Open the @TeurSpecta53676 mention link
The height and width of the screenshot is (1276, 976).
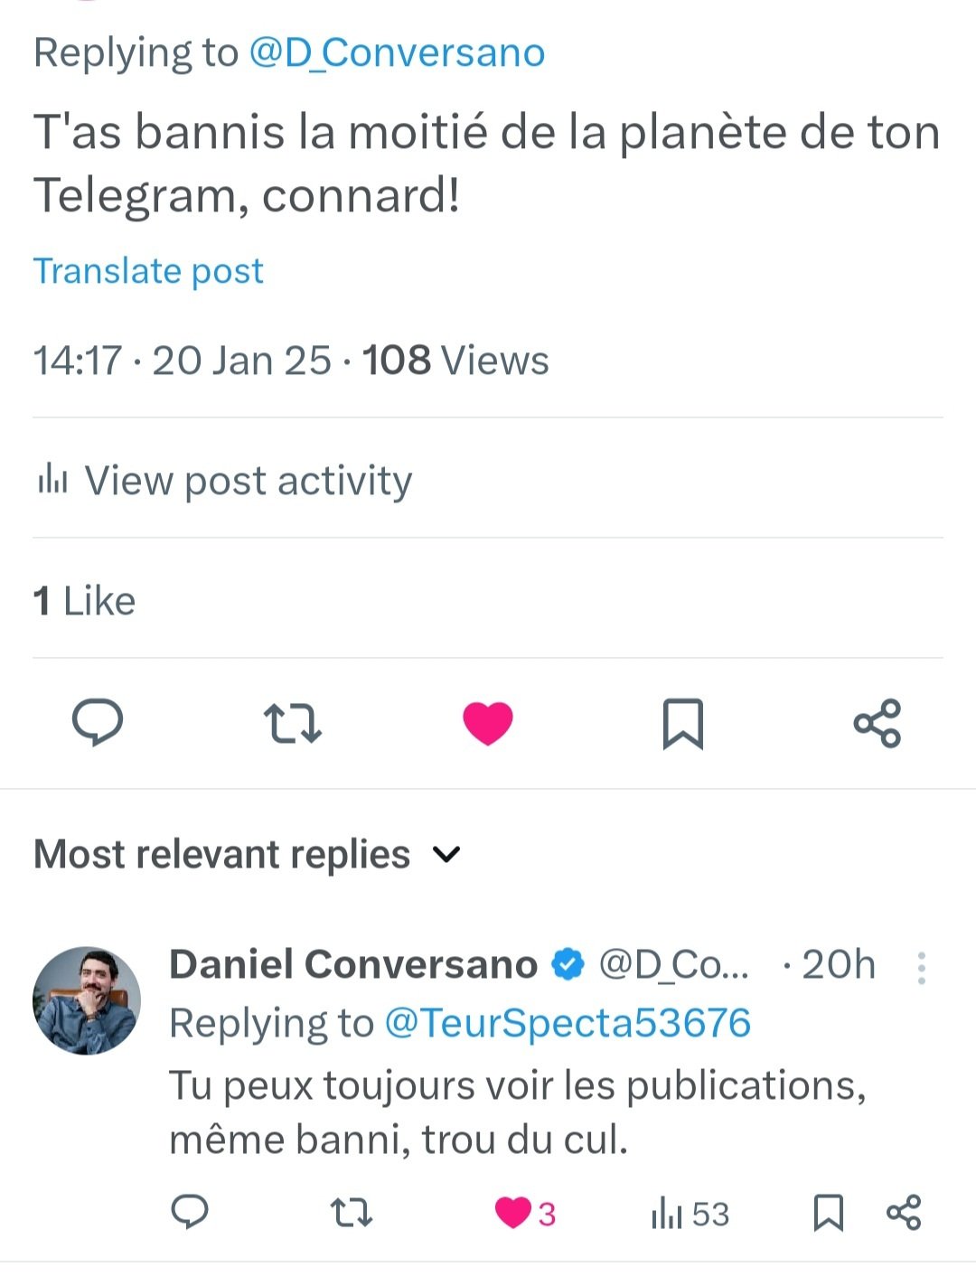coord(568,1023)
